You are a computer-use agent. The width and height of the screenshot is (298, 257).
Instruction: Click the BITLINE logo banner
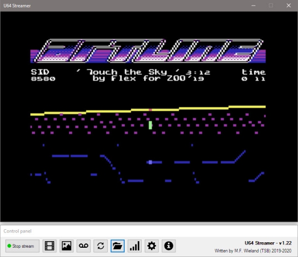pos(148,51)
